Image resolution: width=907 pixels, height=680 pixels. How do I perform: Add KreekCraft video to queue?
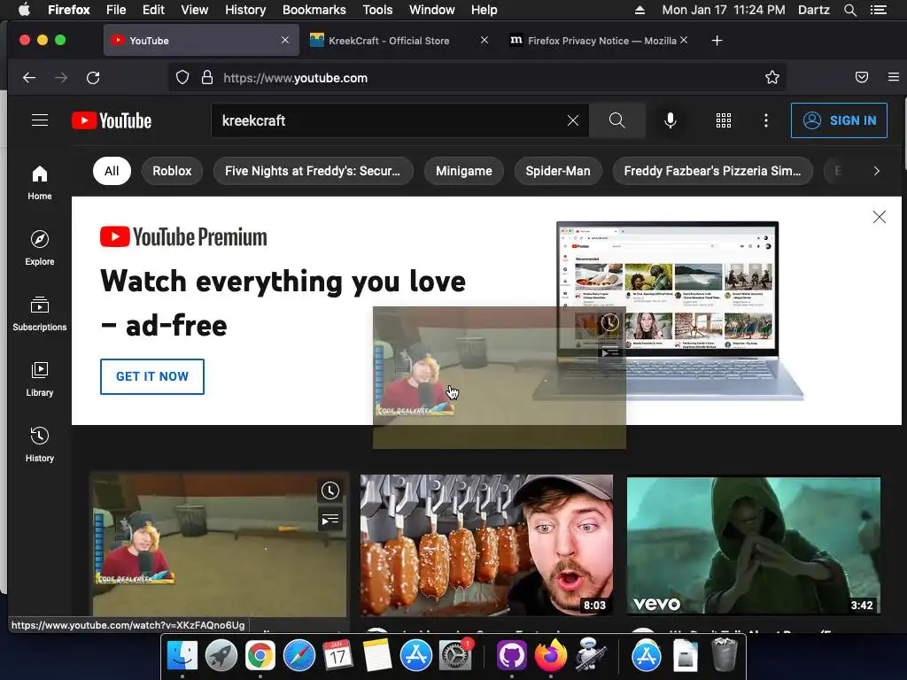330,520
